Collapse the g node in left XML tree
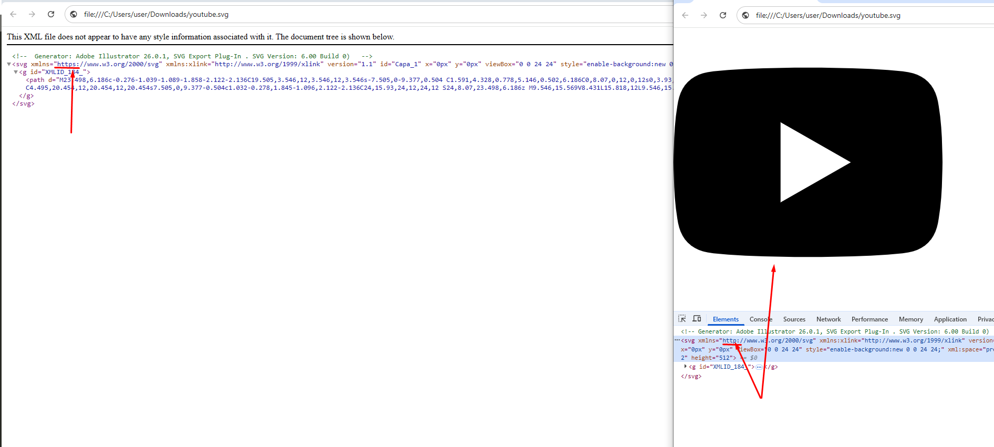The image size is (994, 447). coord(16,72)
